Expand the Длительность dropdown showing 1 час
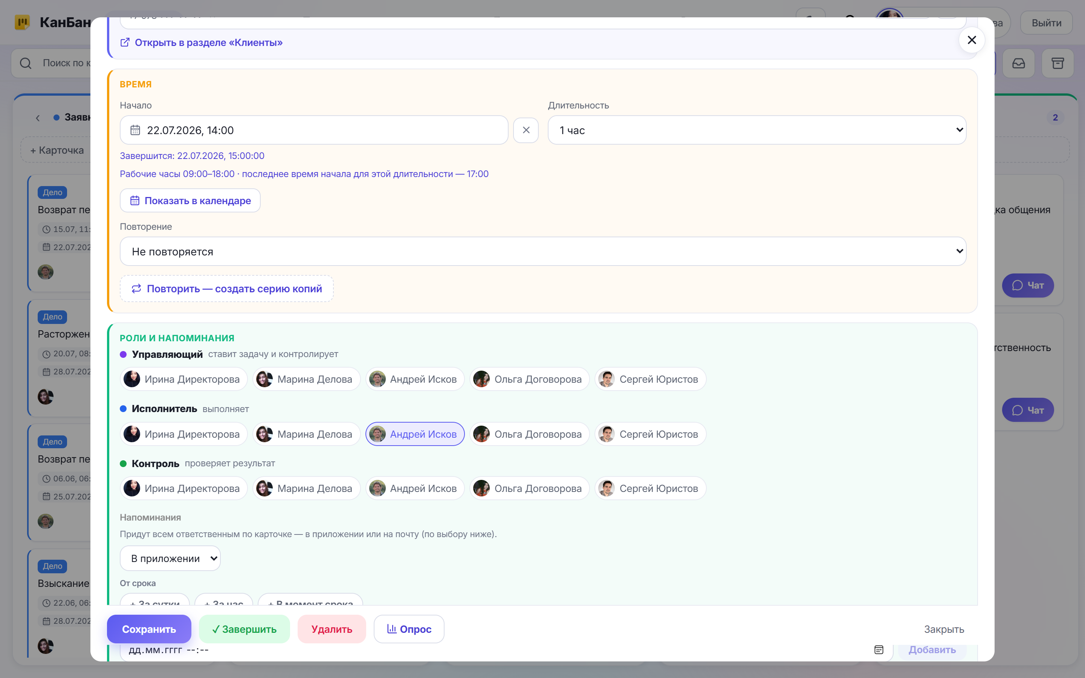 click(x=757, y=130)
